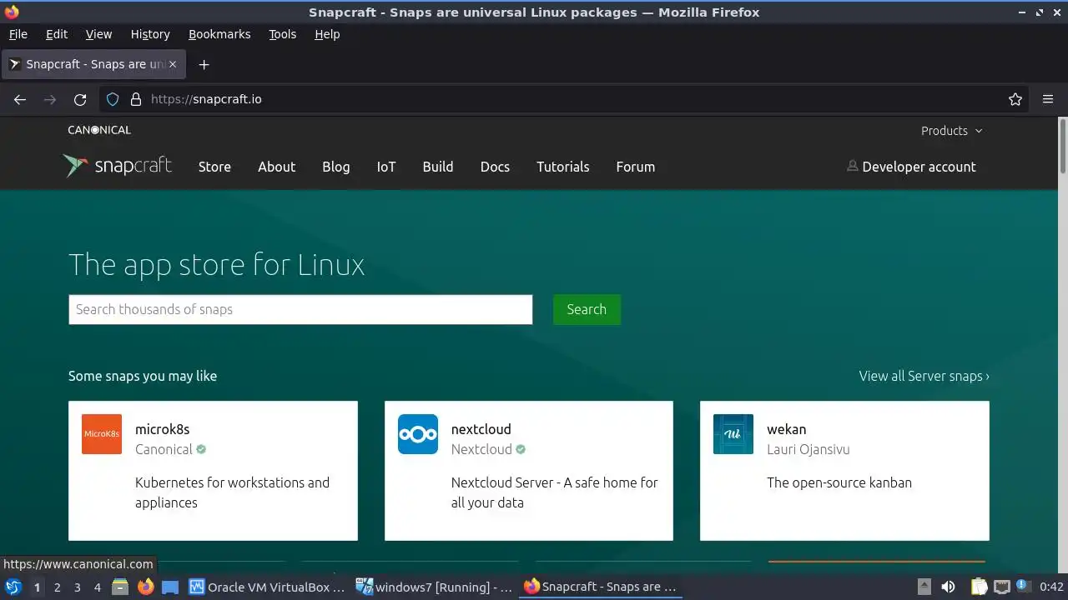The height and width of the screenshot is (600, 1068).
Task: Open a new tab with plus button
Action: tap(204, 64)
